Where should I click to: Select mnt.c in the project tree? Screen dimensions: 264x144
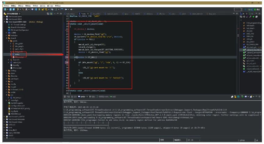(x=17, y=54)
